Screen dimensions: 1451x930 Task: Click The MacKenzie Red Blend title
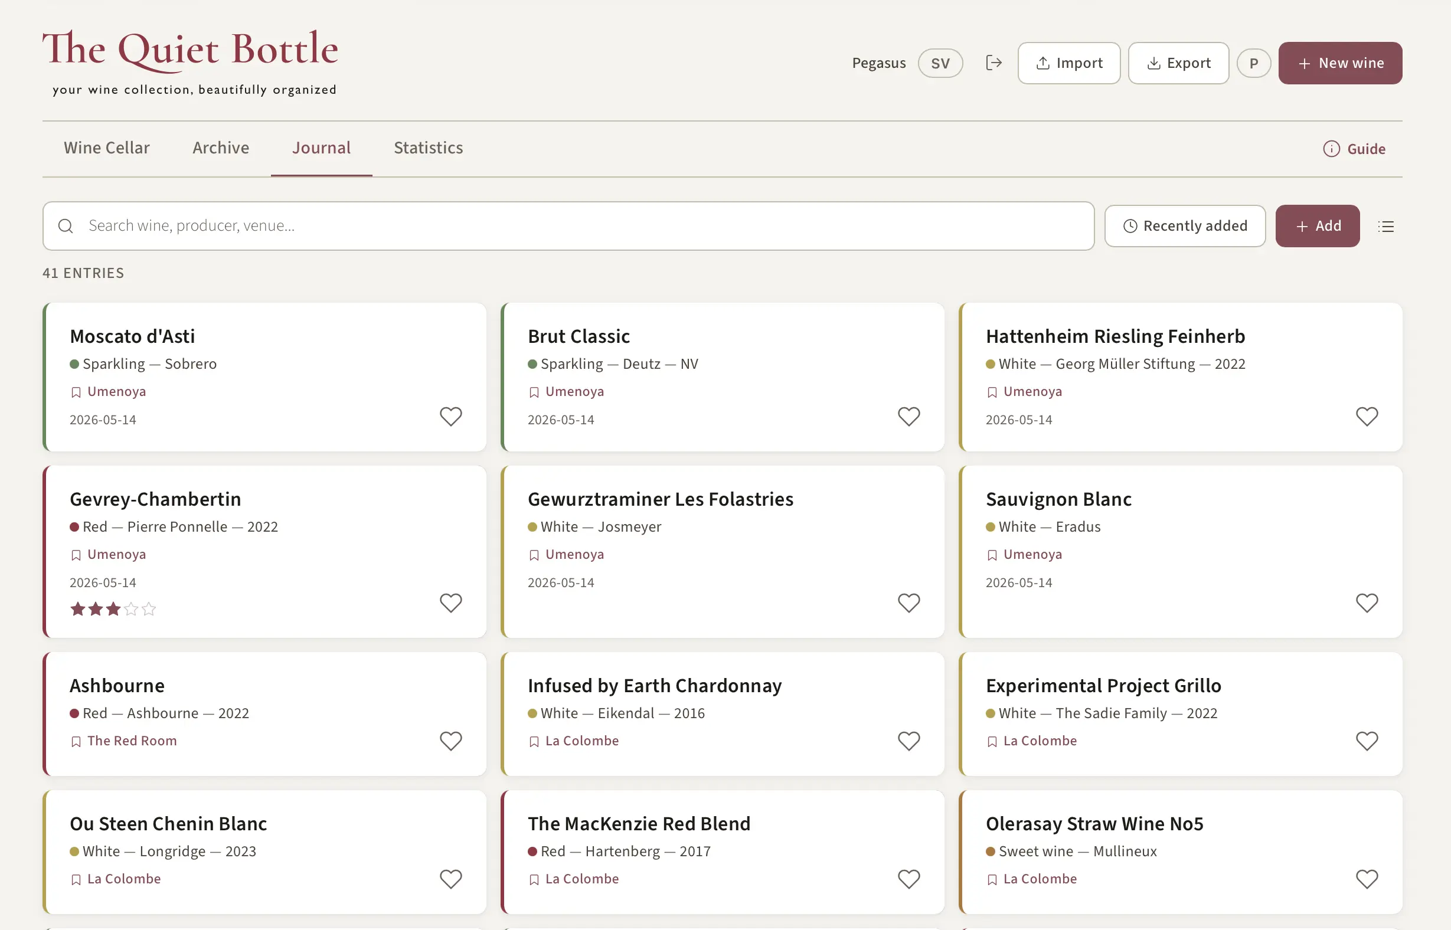(639, 823)
